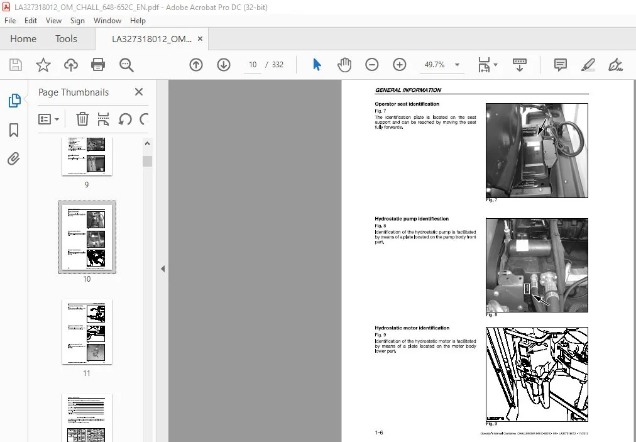Open the Sign menu
The image size is (636, 442).
[77, 21]
